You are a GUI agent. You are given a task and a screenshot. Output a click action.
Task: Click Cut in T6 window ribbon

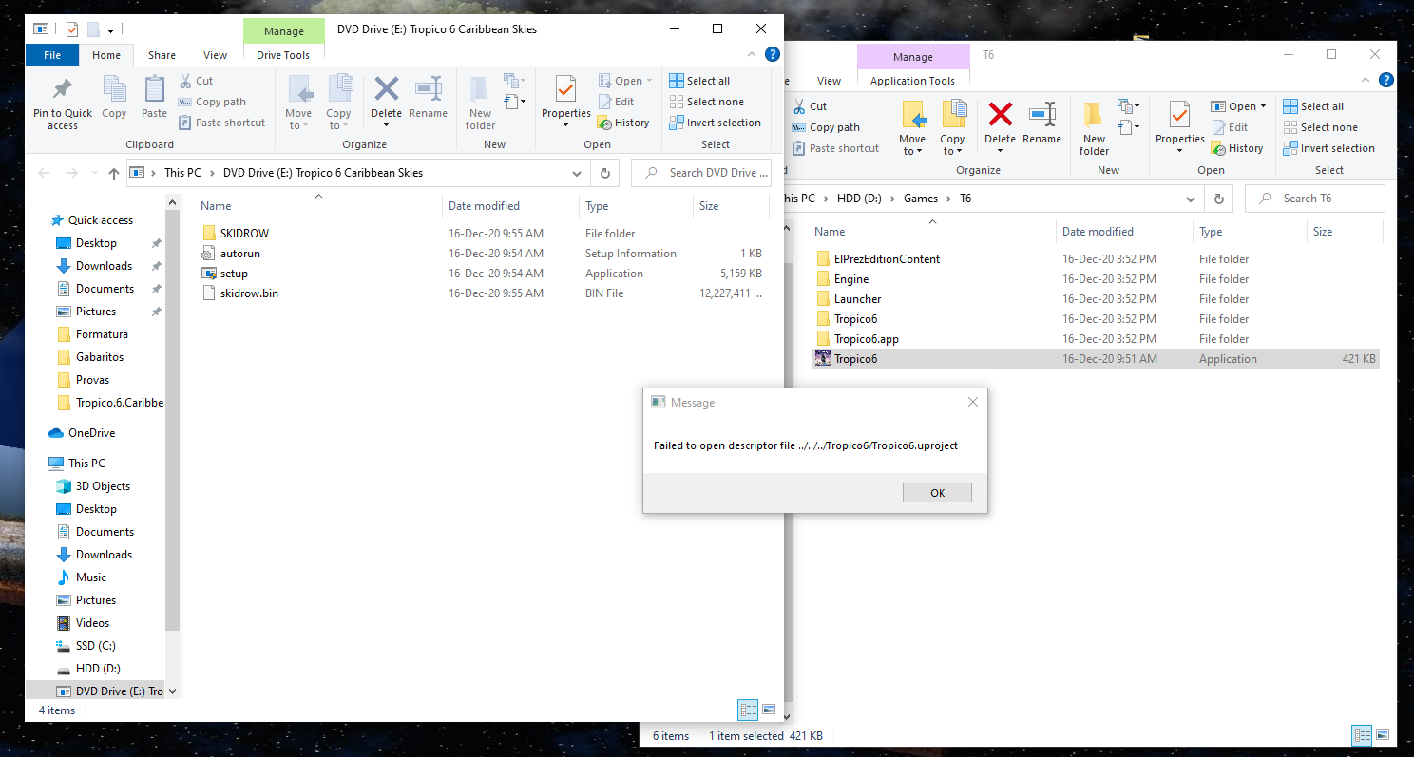click(810, 106)
